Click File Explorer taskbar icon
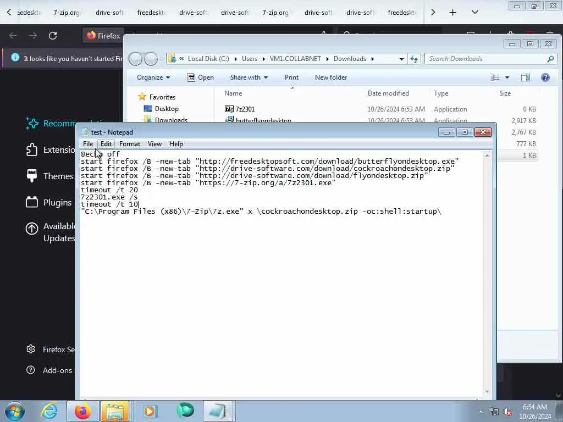This screenshot has width=563, height=422. (x=115, y=411)
